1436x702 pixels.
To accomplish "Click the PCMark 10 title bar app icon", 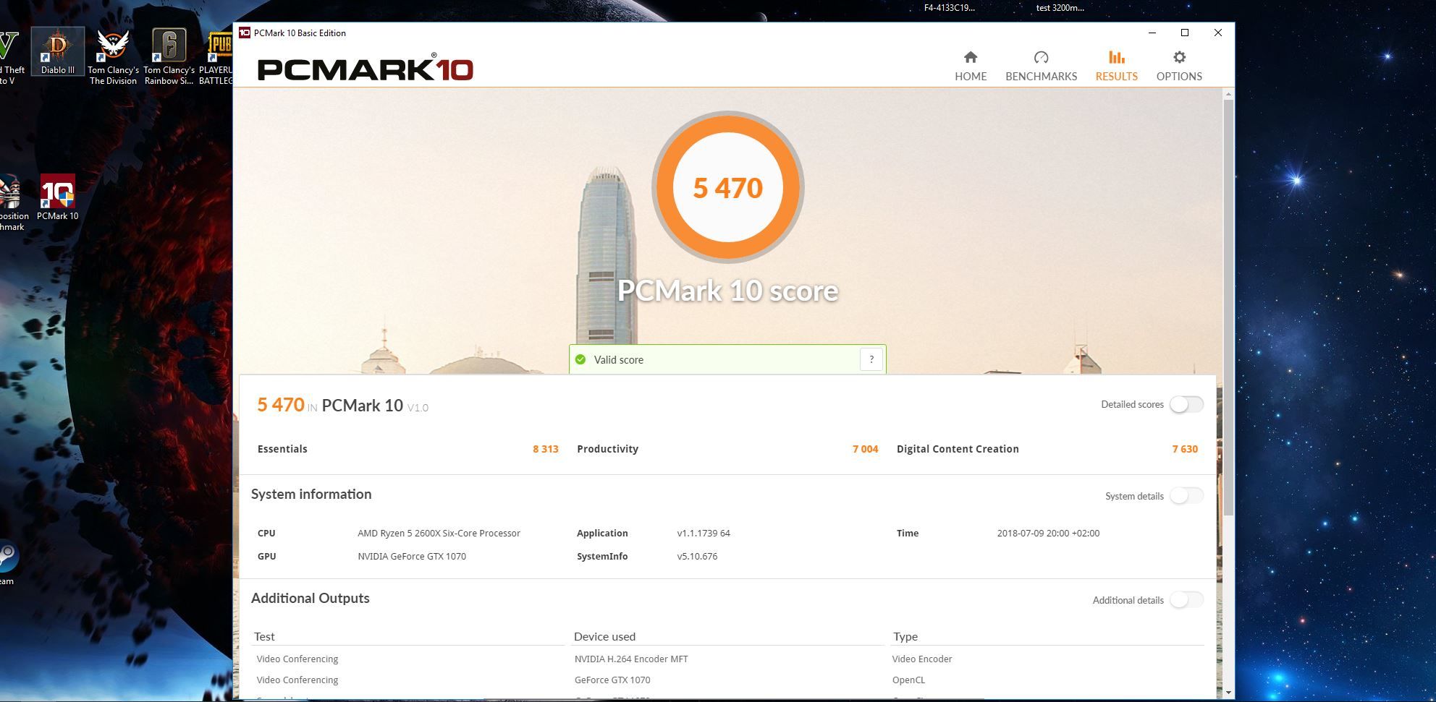I will (x=245, y=33).
